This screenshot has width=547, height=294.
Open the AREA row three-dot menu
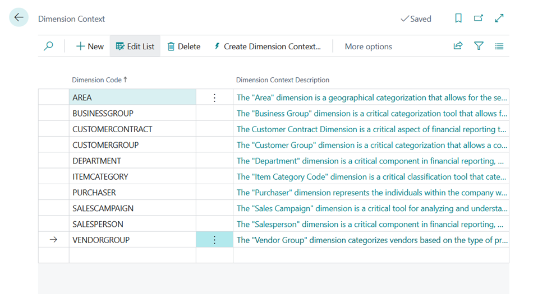click(x=214, y=98)
